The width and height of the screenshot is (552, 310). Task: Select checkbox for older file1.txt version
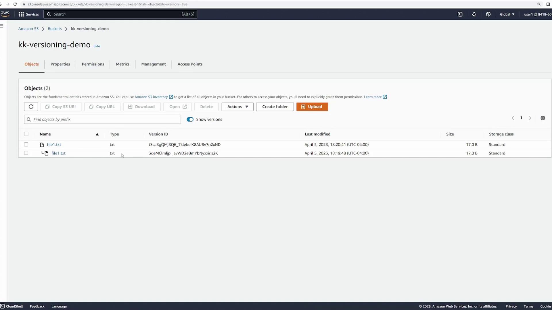click(26, 153)
